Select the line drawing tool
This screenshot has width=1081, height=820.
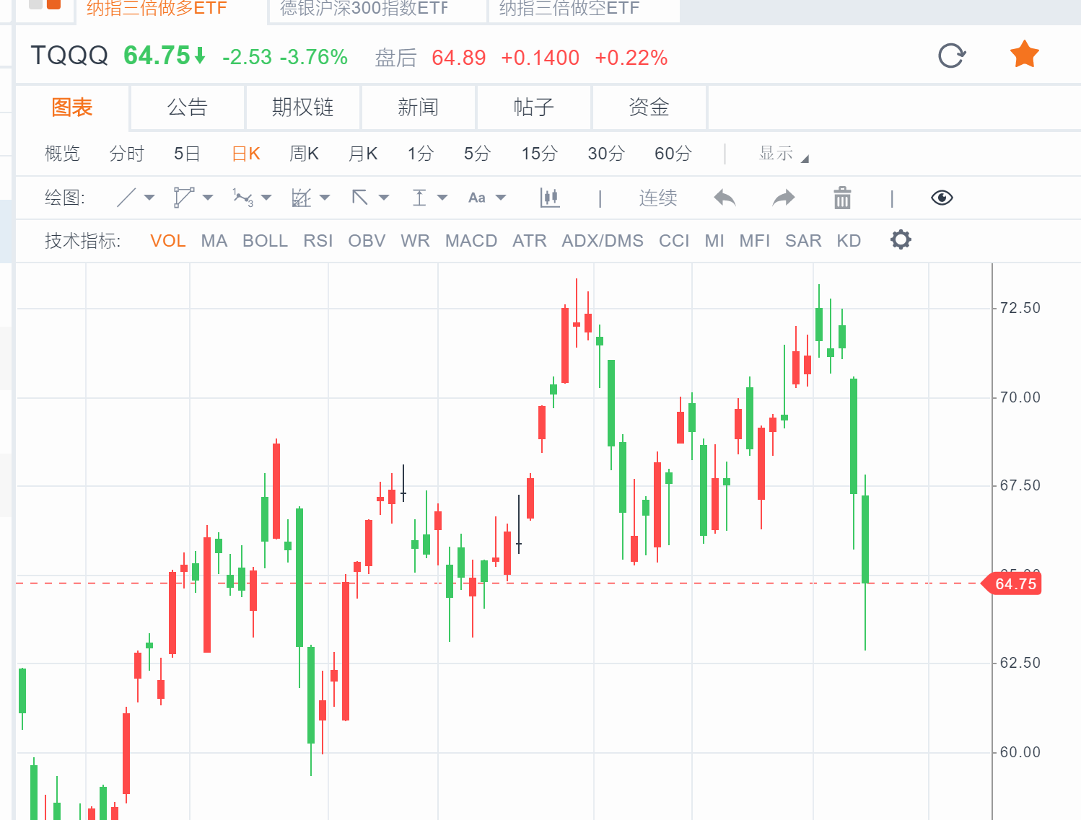pos(126,198)
